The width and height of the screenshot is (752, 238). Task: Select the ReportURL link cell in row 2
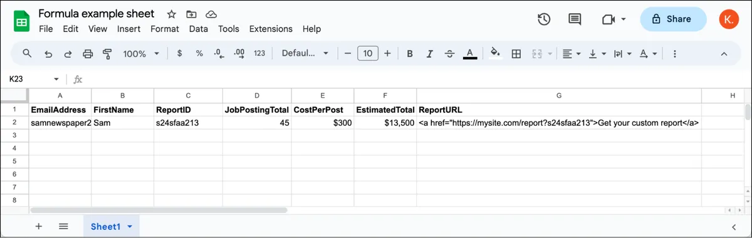[559, 123]
